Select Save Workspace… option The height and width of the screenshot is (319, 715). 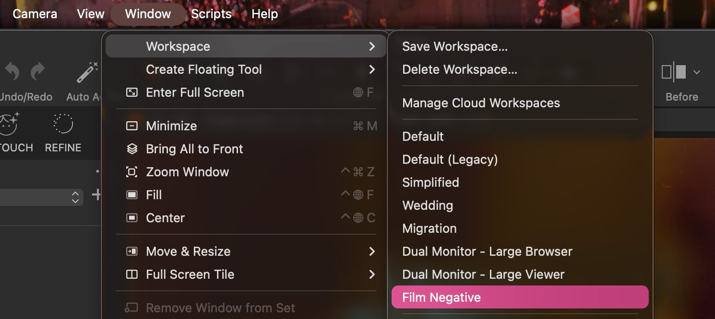(455, 46)
